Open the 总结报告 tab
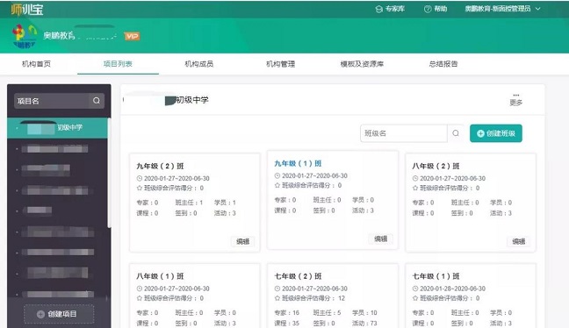The height and width of the screenshot is (328, 569). 443,64
